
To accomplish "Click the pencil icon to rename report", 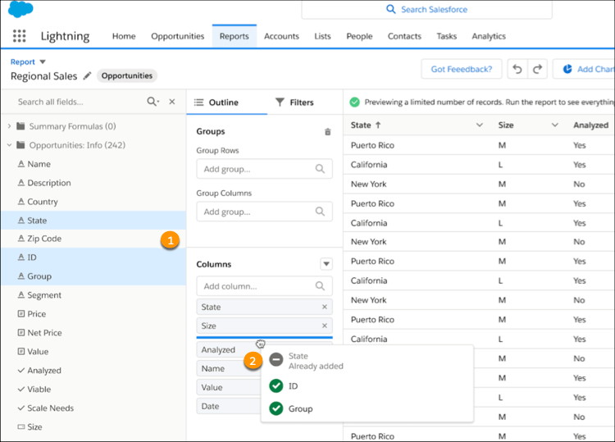I will pyautogui.click(x=87, y=76).
